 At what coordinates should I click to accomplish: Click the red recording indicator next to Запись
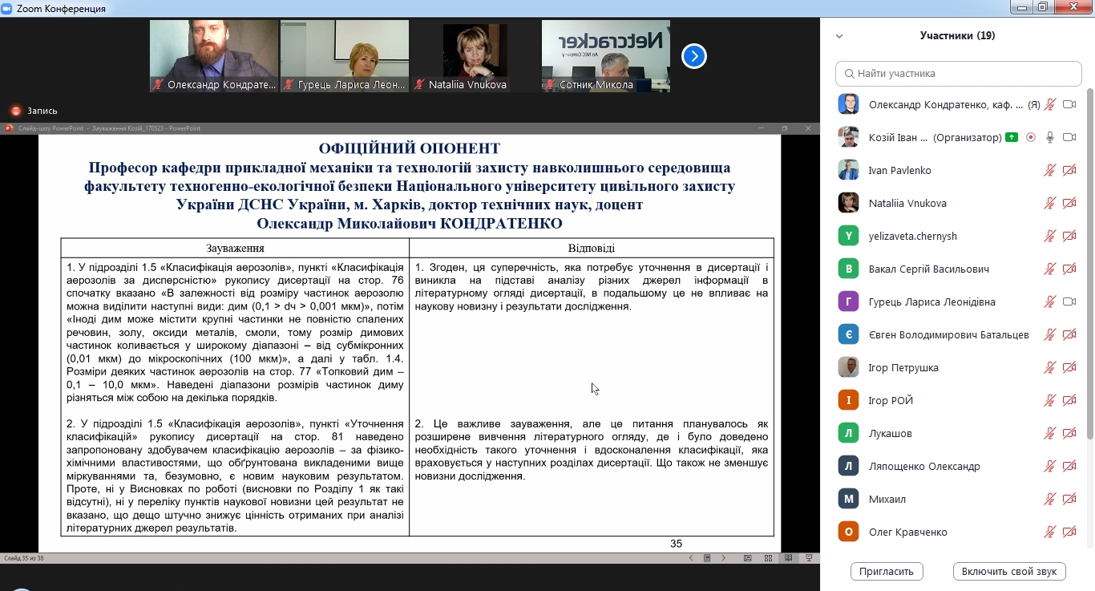click(15, 111)
